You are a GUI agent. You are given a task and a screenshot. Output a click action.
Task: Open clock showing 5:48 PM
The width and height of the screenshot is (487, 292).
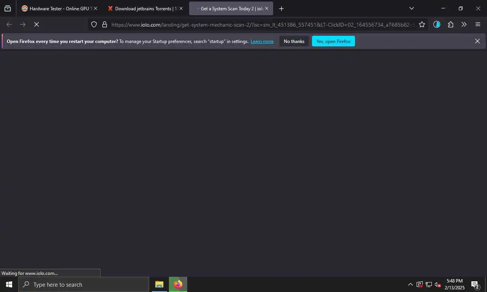455,284
